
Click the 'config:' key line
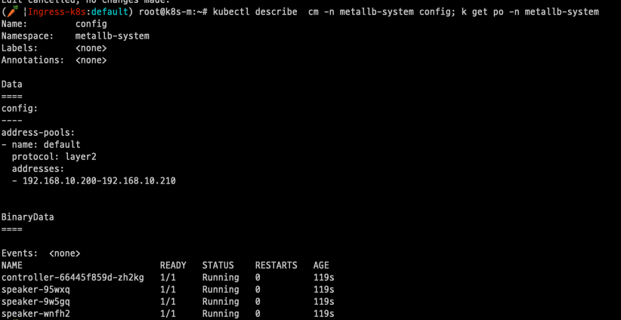(x=20, y=109)
